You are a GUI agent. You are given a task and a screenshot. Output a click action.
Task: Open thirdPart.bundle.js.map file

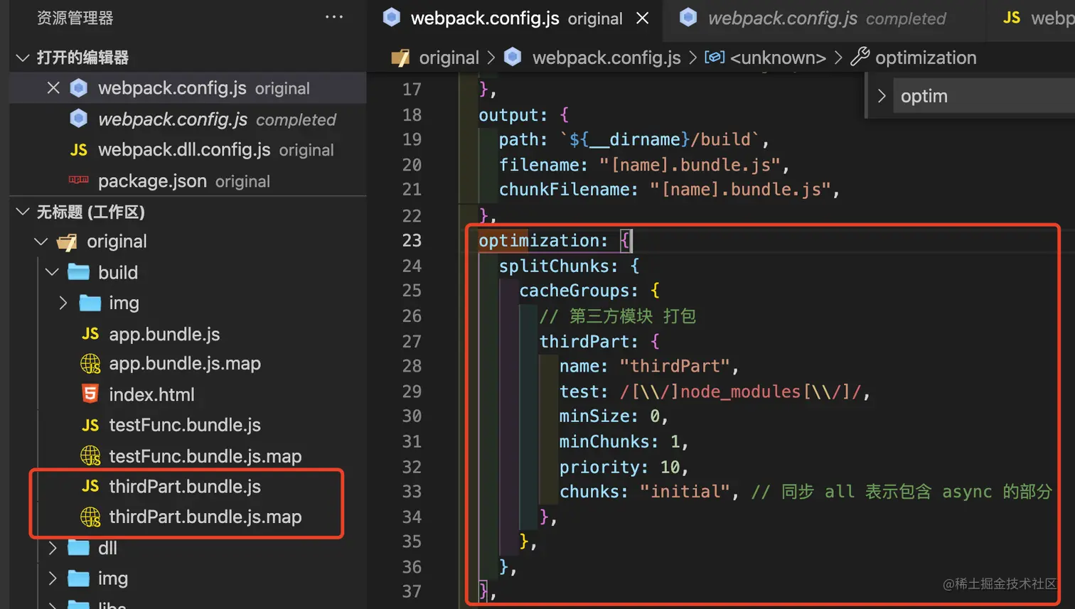(x=205, y=517)
